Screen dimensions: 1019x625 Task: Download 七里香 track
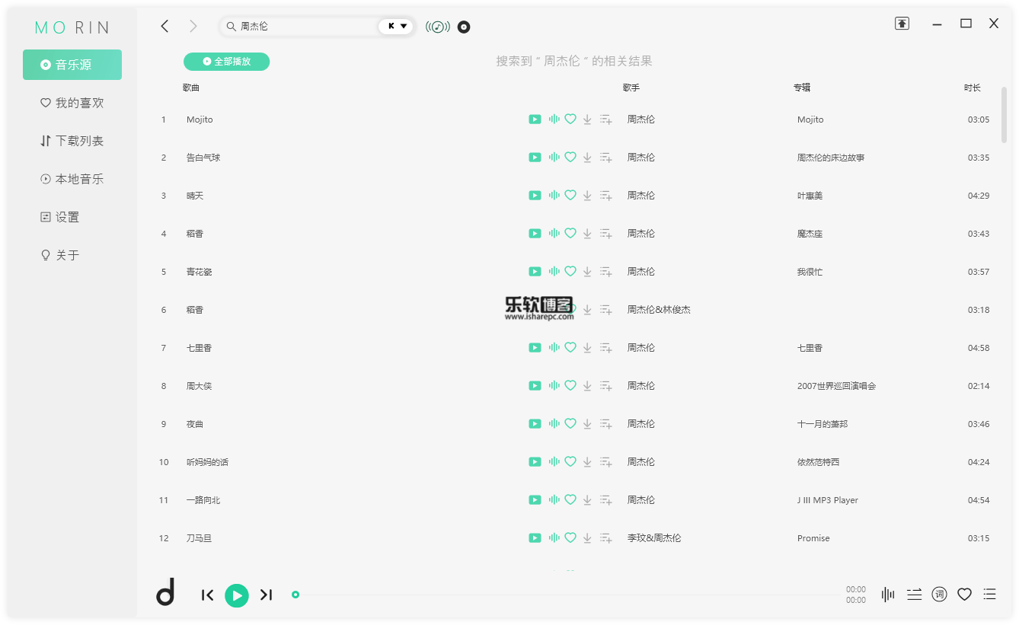pos(587,348)
